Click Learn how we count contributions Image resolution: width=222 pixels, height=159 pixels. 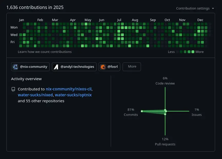(45, 52)
